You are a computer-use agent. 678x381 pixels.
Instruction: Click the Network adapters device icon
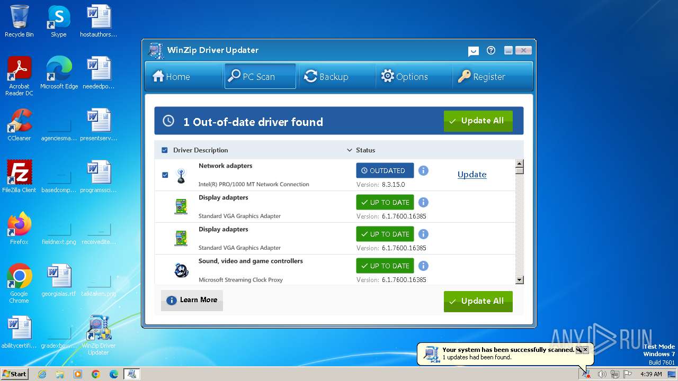pyautogui.click(x=181, y=176)
